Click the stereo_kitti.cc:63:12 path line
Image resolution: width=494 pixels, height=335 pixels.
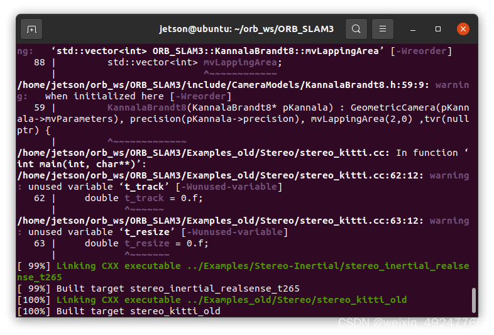tap(221, 221)
